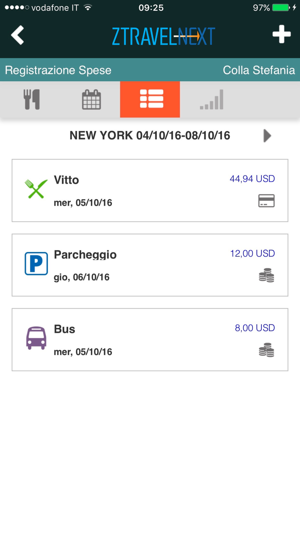
Task: Tap the green Vitto fork-knife icon
Action: (x=36, y=189)
